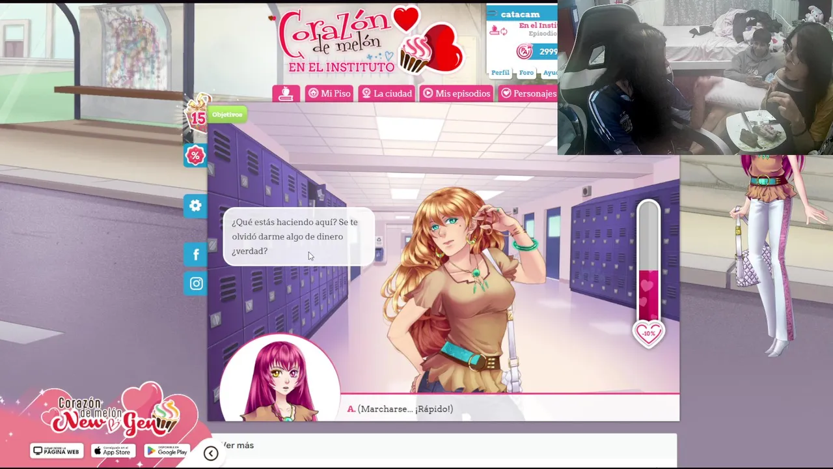The image size is (833, 469).
Task: Open the settings gear icon
Action: 195,206
